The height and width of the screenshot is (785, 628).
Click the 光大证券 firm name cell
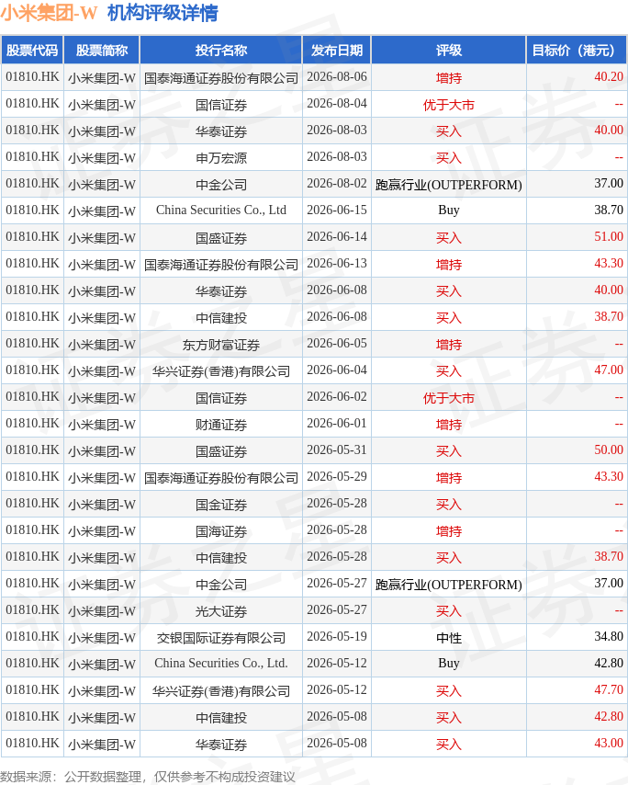point(221,610)
